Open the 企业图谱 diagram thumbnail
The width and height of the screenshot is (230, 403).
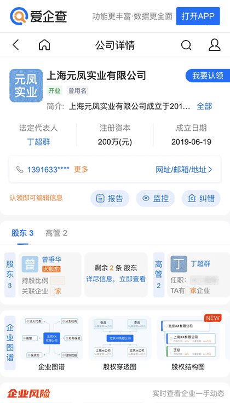click(x=51, y=338)
